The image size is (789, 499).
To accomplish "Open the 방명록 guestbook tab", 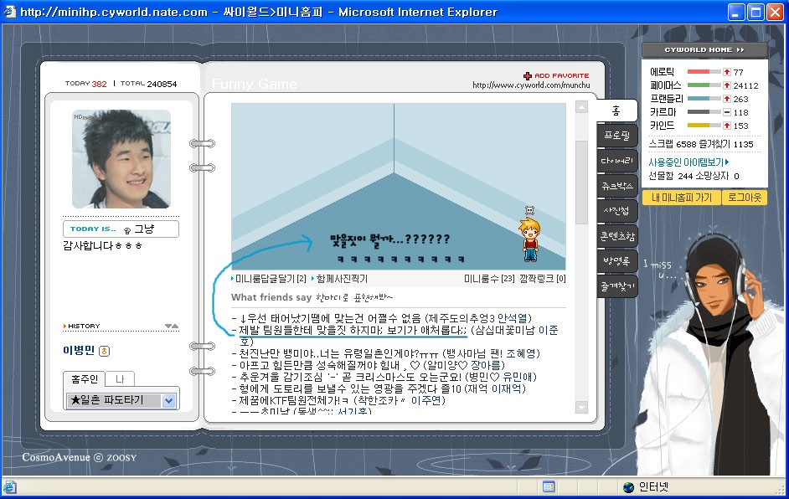I will click(617, 261).
